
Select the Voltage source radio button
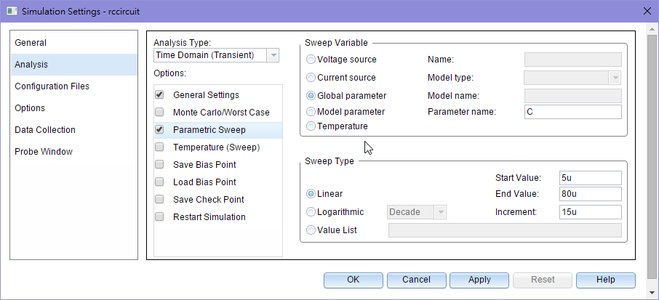click(311, 60)
